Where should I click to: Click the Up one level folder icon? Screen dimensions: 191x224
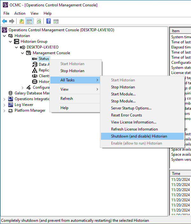pyautogui.click(x=22, y=21)
